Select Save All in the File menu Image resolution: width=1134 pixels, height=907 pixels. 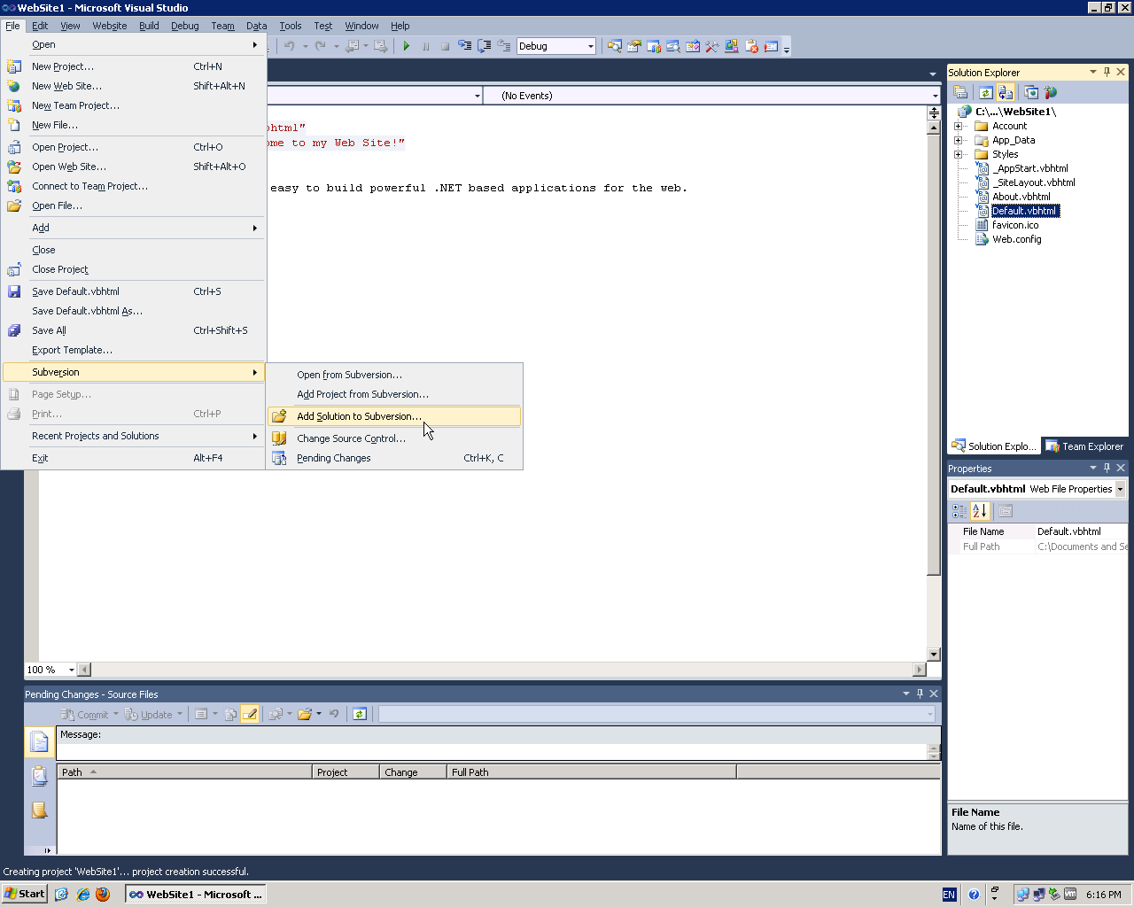pyautogui.click(x=134, y=330)
